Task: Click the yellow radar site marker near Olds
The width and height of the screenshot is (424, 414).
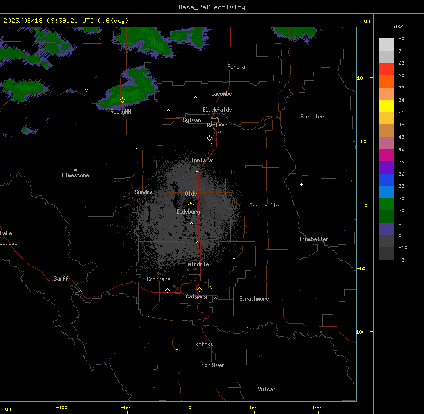Action: pos(191,205)
